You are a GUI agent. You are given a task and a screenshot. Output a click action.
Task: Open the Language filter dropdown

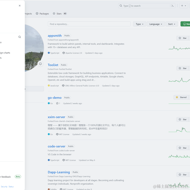click(156, 24)
